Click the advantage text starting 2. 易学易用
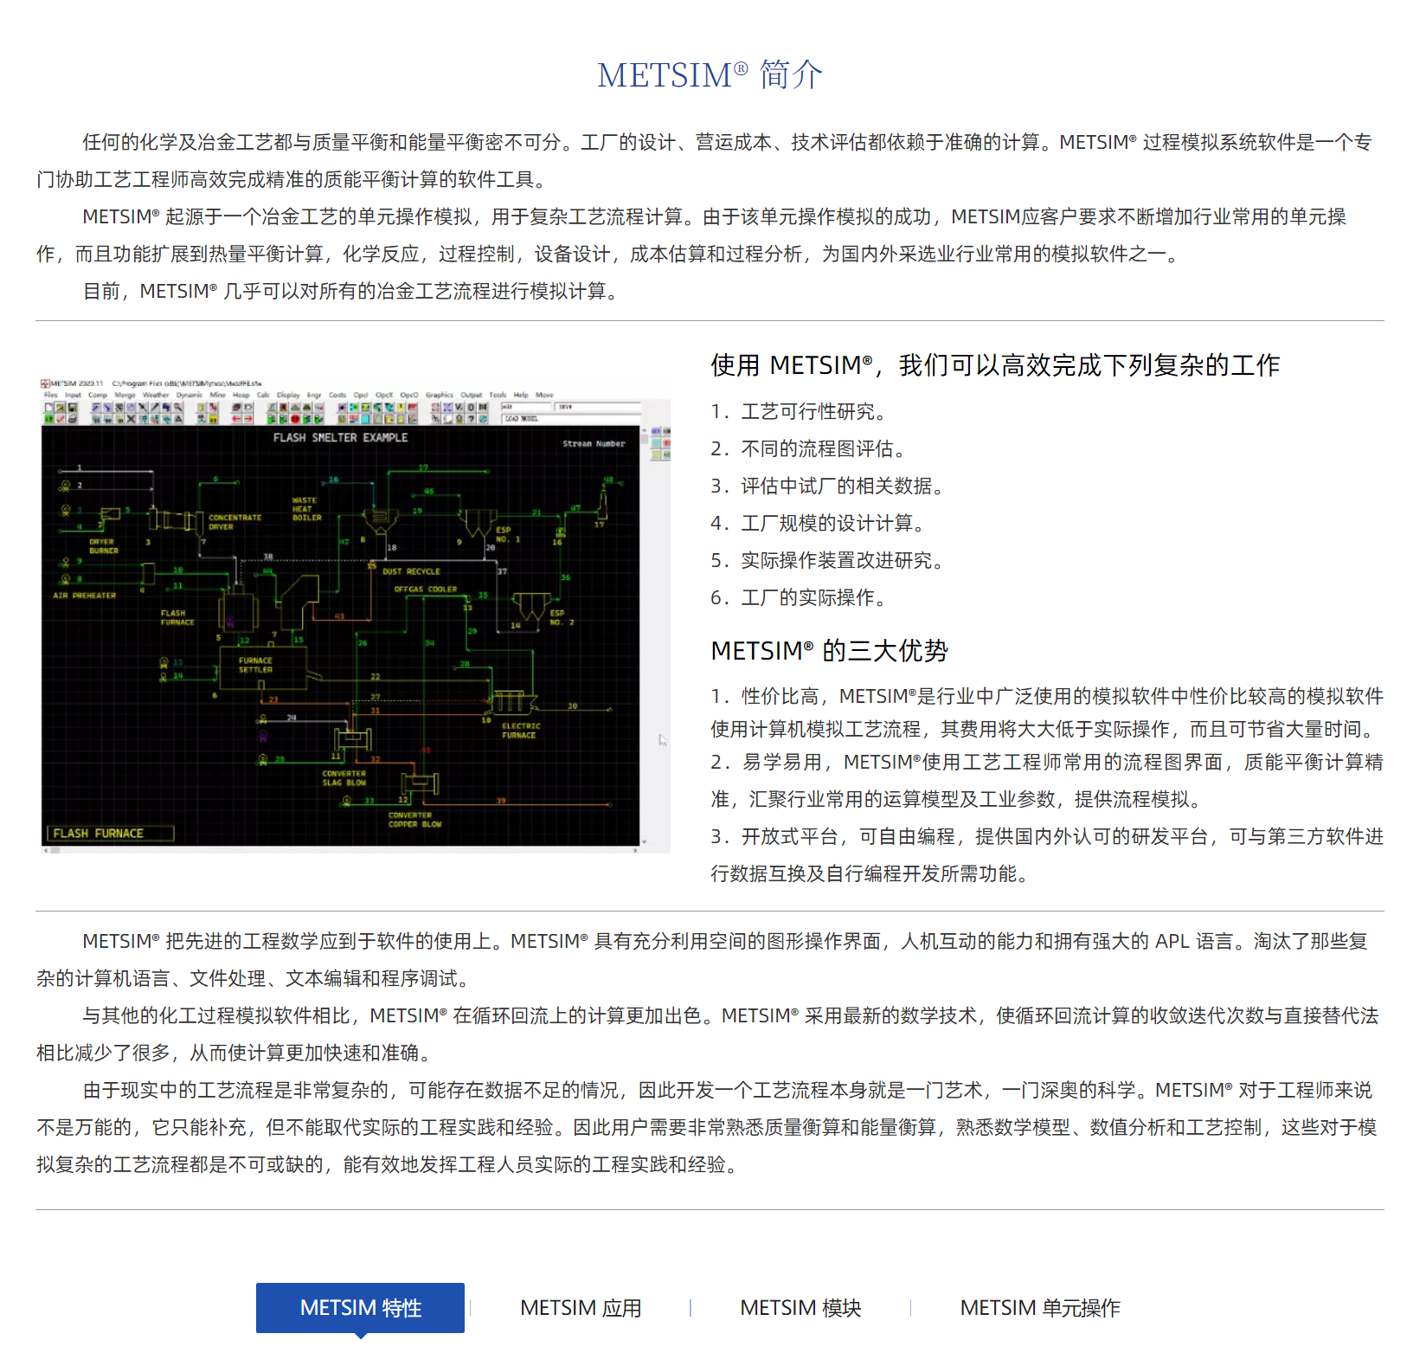Viewport: 1426px width, 1353px height. (x=1047, y=780)
